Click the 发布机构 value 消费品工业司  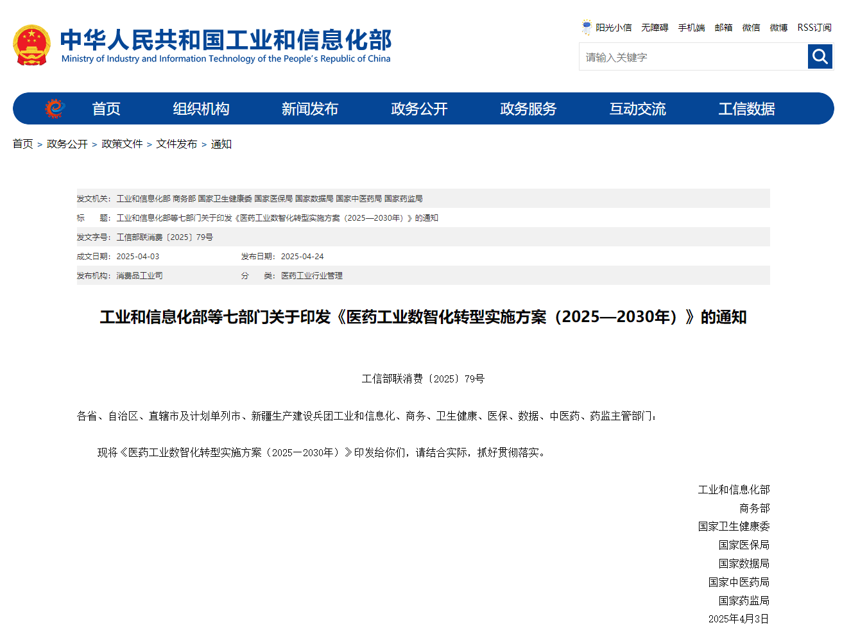coord(139,275)
